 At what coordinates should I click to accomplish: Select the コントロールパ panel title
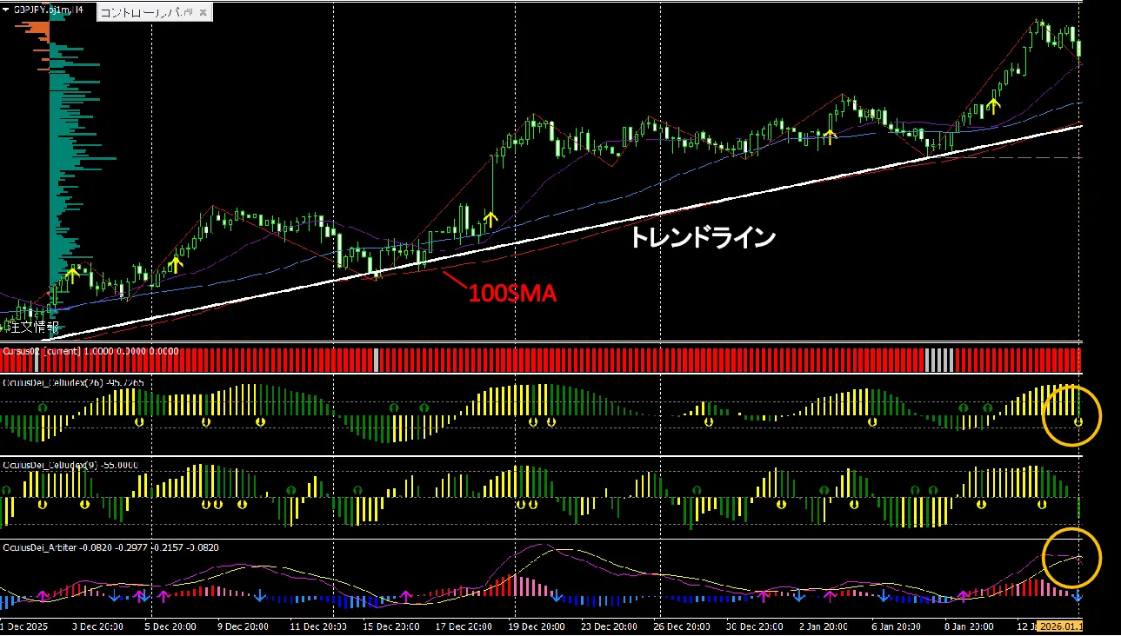(139, 13)
